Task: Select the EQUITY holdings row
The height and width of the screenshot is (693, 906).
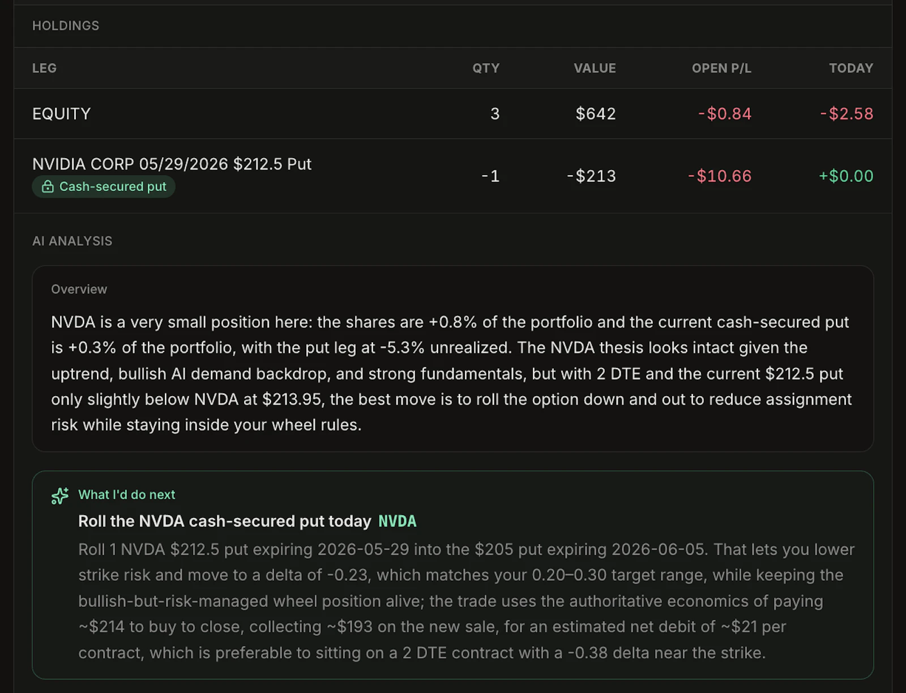Action: [x=453, y=113]
